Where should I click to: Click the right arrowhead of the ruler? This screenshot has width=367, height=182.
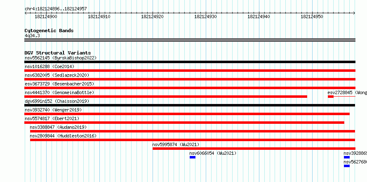click(354, 13)
